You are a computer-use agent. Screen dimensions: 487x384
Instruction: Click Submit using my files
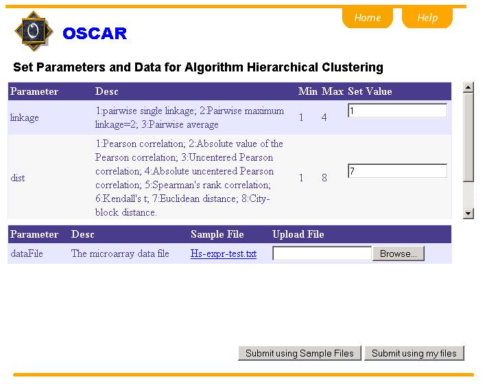414,353
